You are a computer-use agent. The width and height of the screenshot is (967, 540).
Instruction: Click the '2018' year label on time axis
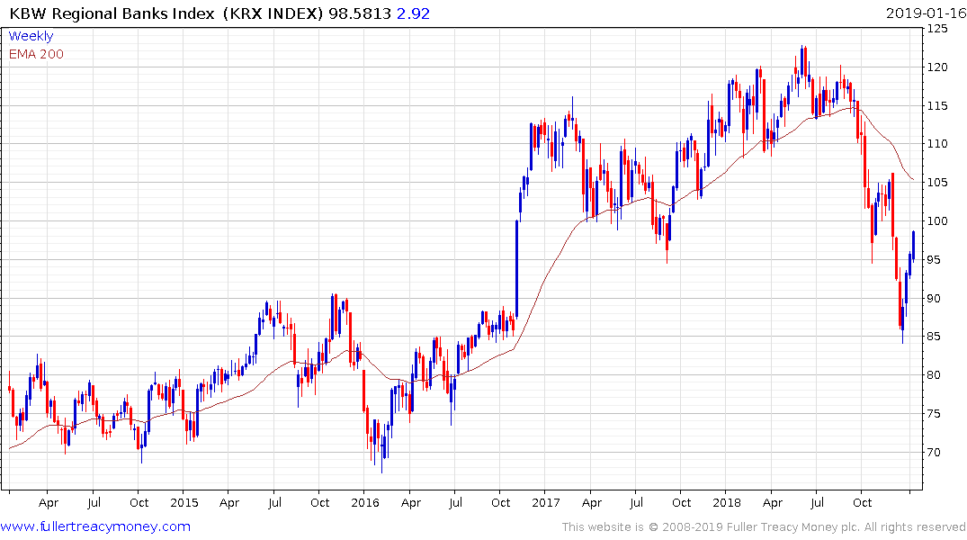click(x=727, y=503)
